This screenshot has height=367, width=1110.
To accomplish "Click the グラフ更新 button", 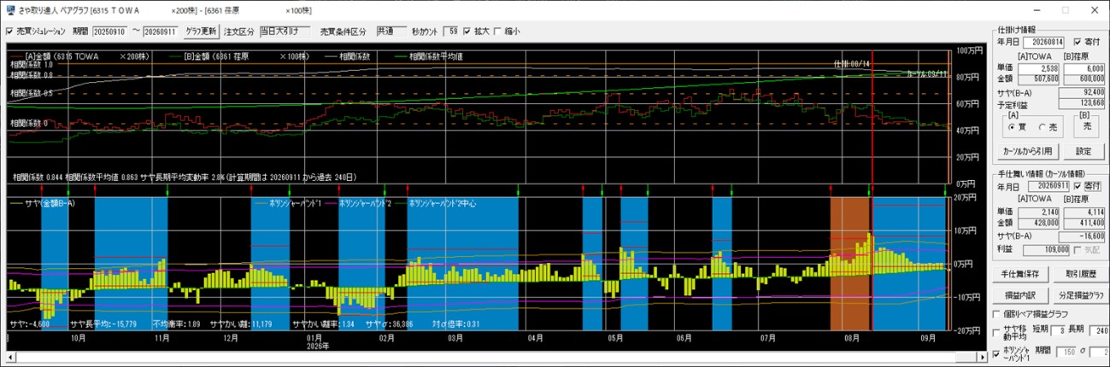I will (201, 32).
